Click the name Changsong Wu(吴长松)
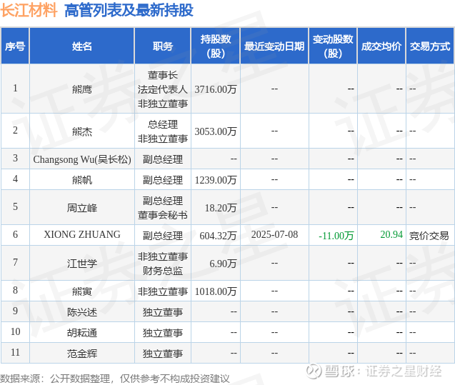 coord(82,159)
